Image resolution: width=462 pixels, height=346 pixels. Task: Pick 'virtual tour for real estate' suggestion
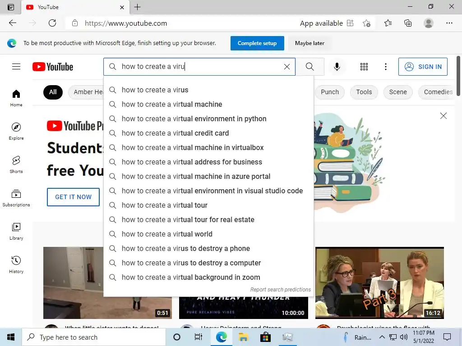[x=208, y=219]
